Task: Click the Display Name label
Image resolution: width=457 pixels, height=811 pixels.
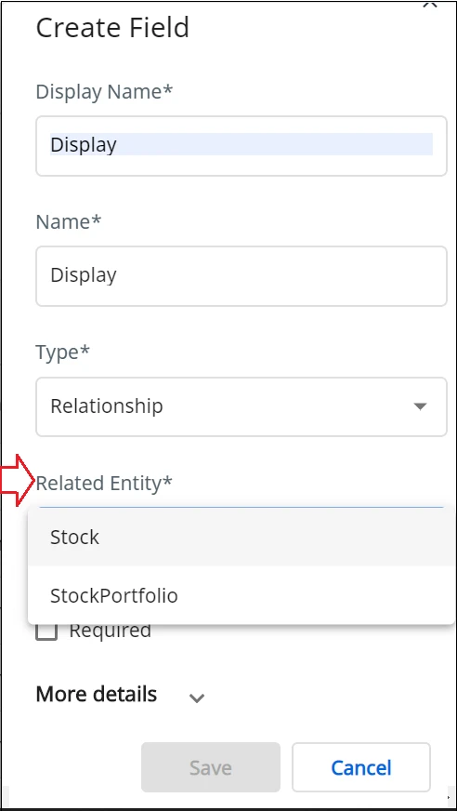Action: click(104, 92)
